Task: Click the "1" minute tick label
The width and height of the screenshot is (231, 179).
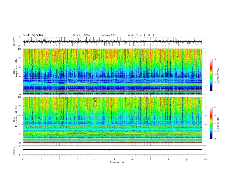Action: [x=41, y=159]
